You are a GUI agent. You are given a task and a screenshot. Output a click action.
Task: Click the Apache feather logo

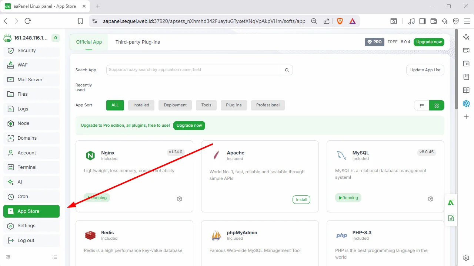[x=216, y=156]
